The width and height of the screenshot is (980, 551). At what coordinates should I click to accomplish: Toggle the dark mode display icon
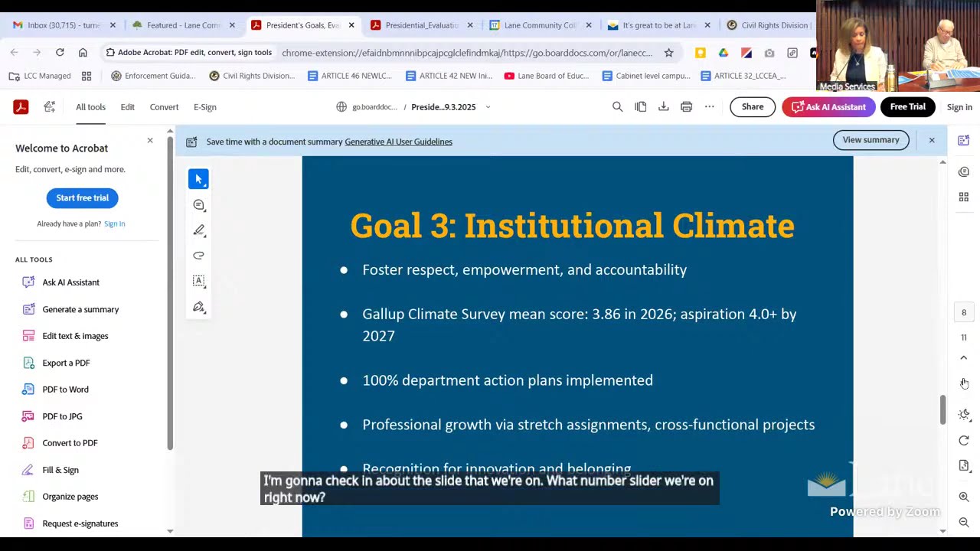click(x=964, y=414)
